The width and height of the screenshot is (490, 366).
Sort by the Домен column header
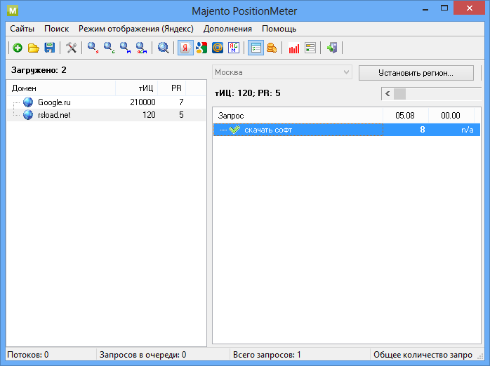pos(61,88)
